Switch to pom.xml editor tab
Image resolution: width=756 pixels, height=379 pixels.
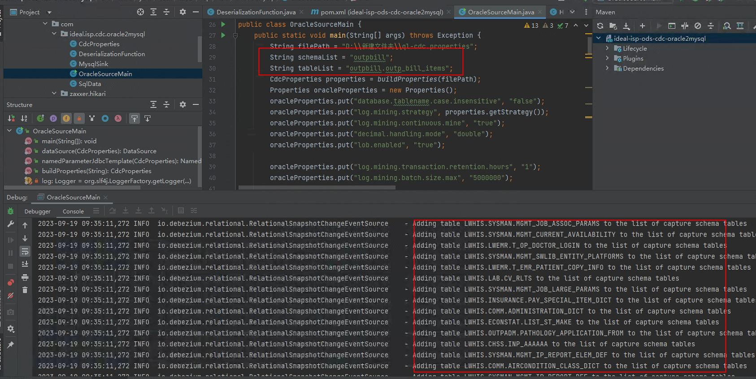point(377,12)
